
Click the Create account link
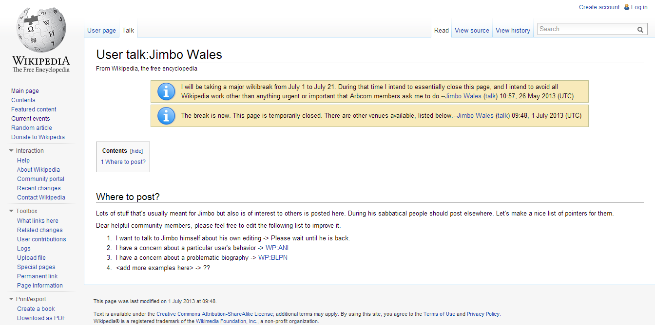pos(599,7)
